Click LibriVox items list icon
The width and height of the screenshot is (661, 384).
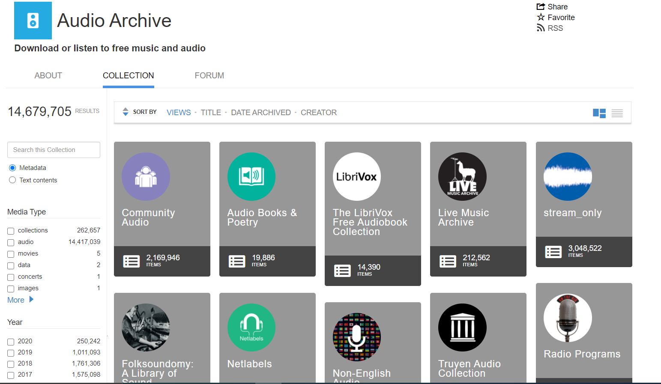pyautogui.click(x=342, y=271)
